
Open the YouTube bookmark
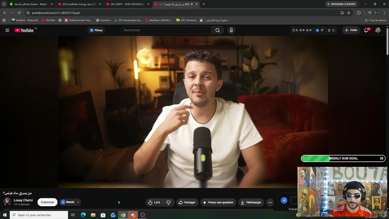pyautogui.click(x=48, y=20)
